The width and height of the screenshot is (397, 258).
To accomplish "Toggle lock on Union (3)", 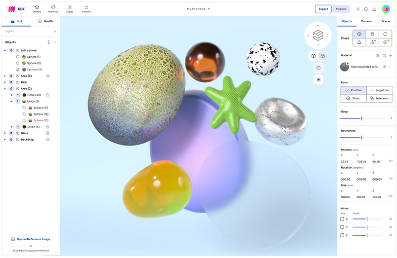I will 47,127.
